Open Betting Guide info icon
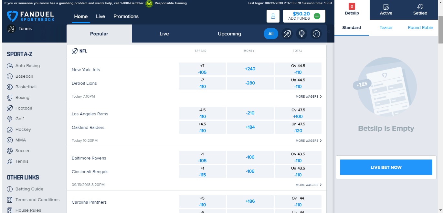The width and height of the screenshot is (443, 213). (x=10, y=189)
